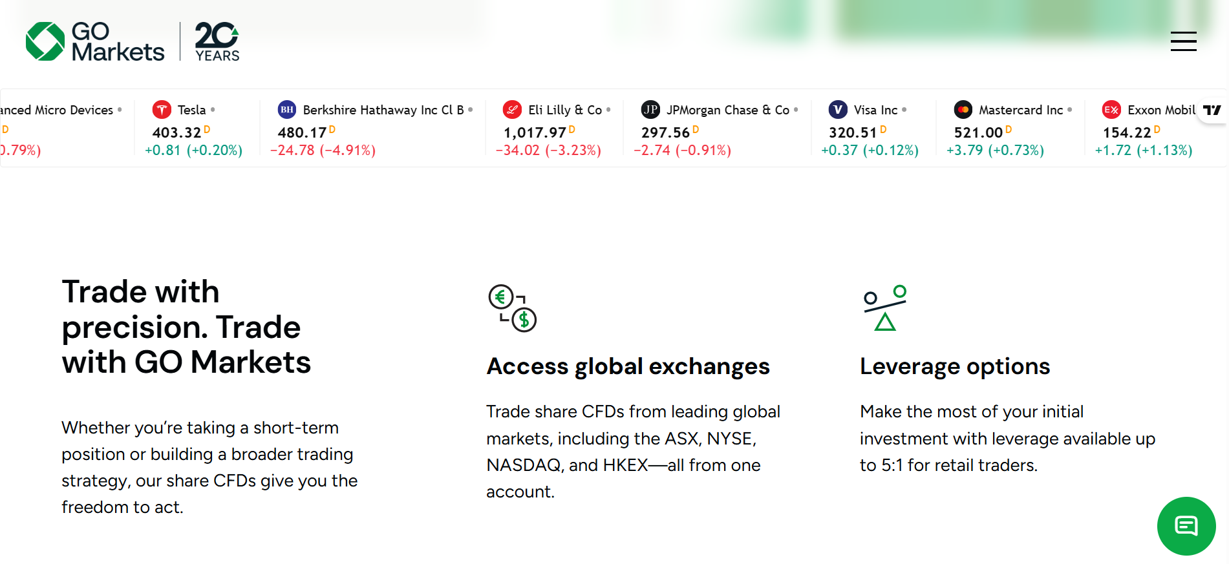Open the hamburger navigation menu
This screenshot has height=564, width=1229.
[x=1183, y=41]
